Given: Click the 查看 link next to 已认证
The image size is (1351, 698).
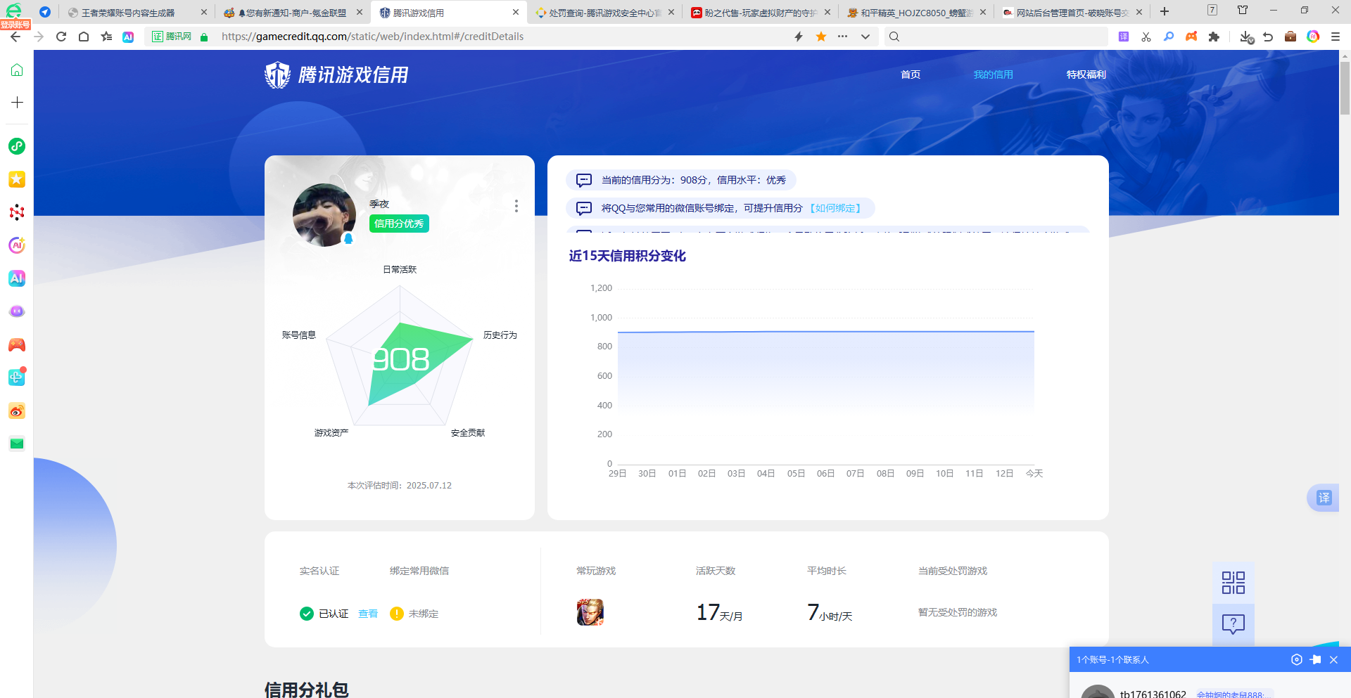Looking at the screenshot, I should 368,614.
